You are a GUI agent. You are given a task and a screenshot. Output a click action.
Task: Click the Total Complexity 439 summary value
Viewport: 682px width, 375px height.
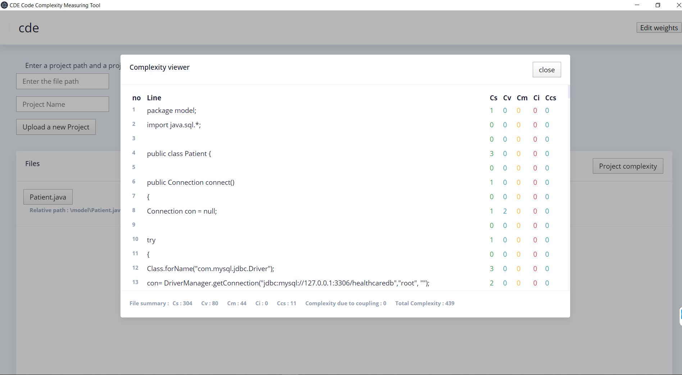coord(425,303)
